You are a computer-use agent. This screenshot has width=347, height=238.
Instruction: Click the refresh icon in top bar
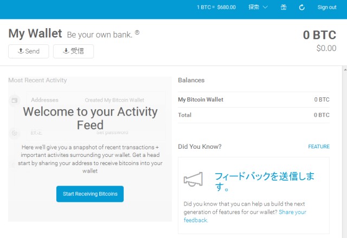coord(301,7)
